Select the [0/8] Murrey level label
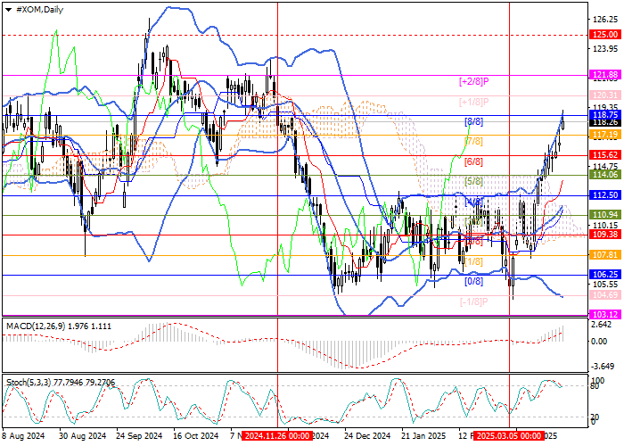Screen dimensions: 624x446 (474, 281)
